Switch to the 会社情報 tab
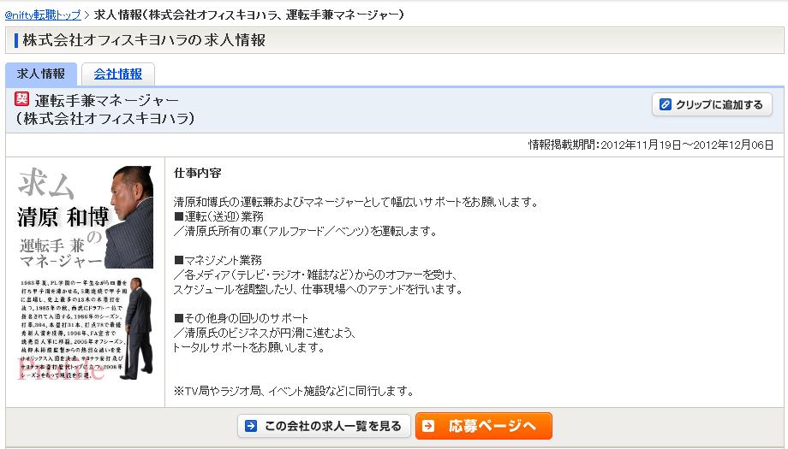The height and width of the screenshot is (449, 788). (118, 74)
